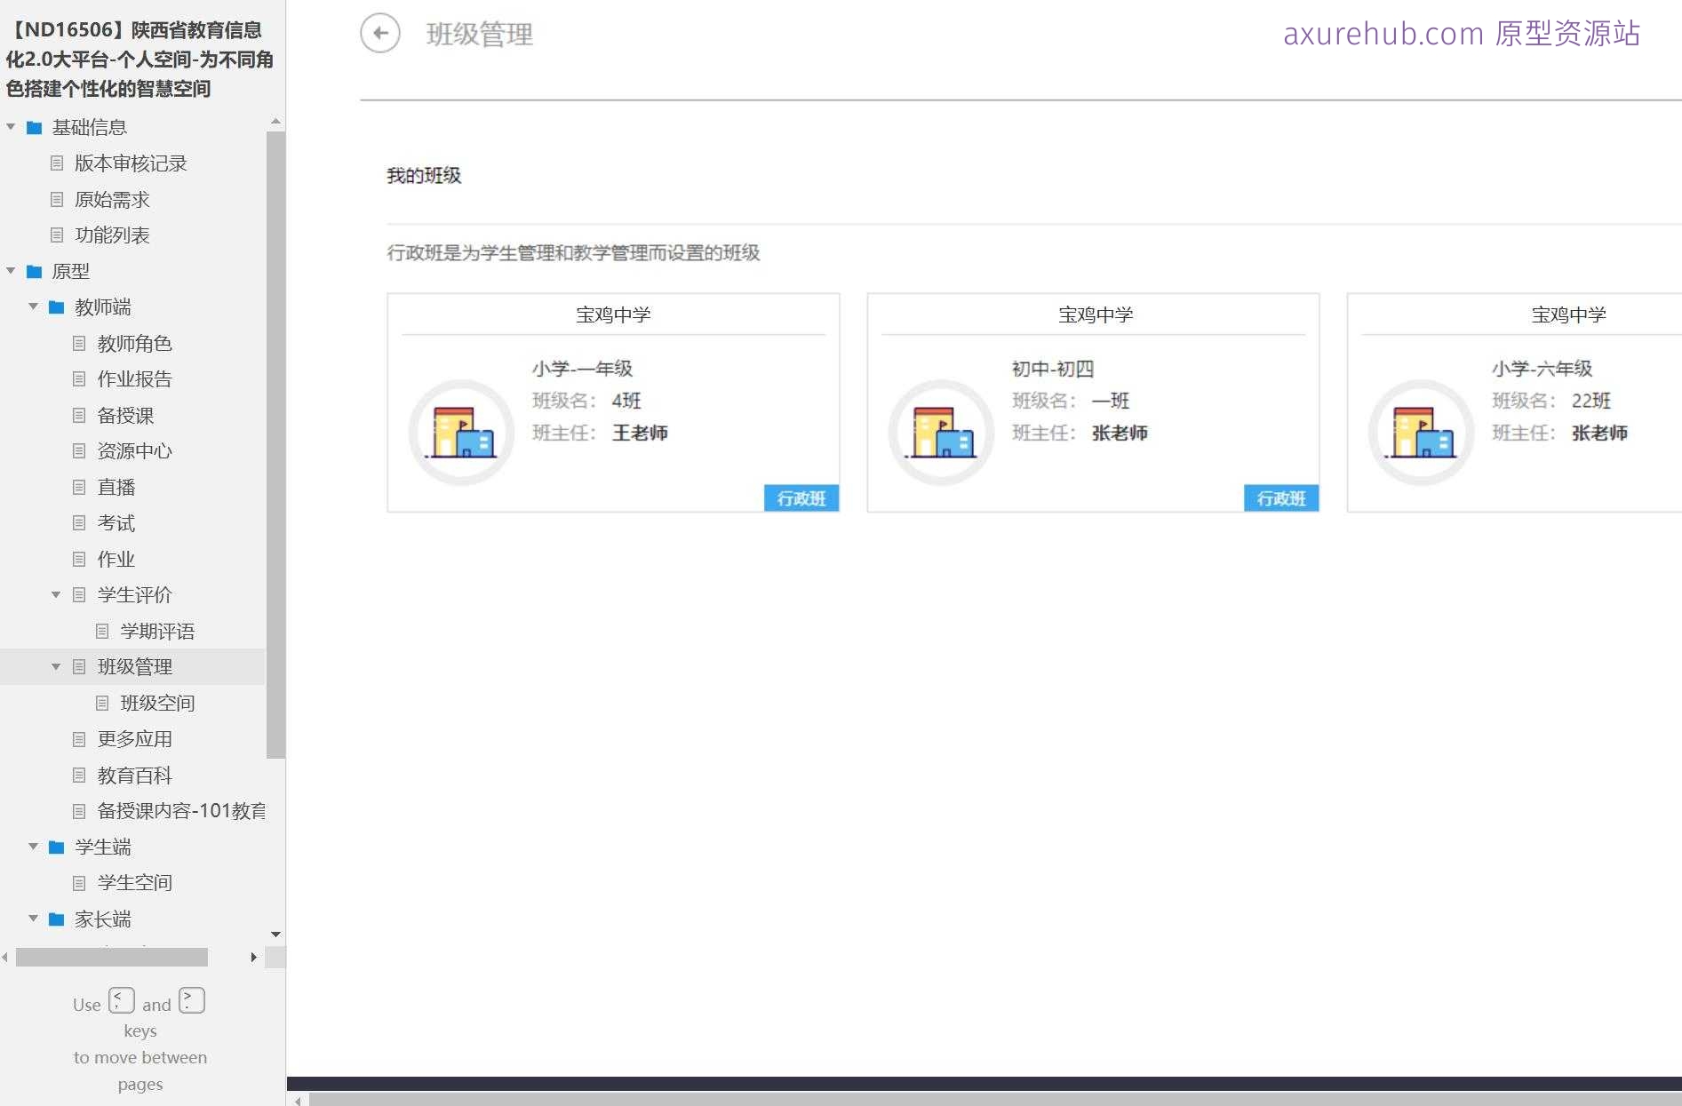The image size is (1682, 1106).
Task: Click the right arrow of horizontal scrollbar
Action: pos(253,957)
